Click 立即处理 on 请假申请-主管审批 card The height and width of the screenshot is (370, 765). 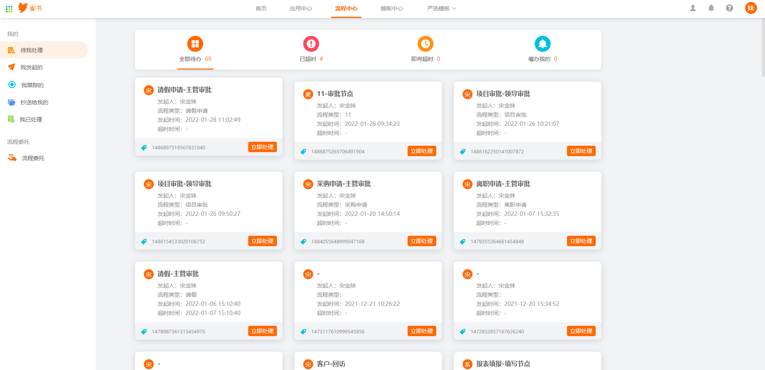263,147
